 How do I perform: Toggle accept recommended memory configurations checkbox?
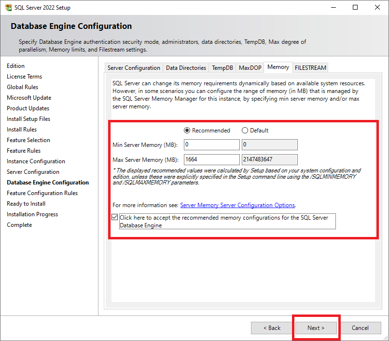(x=114, y=218)
